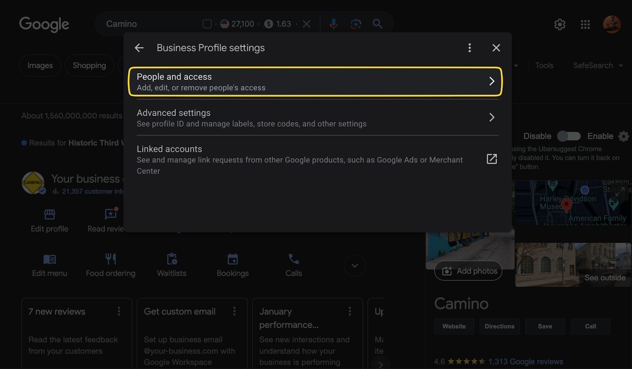
Task: Open the See outside street view thumbnail
Action: 573,265
